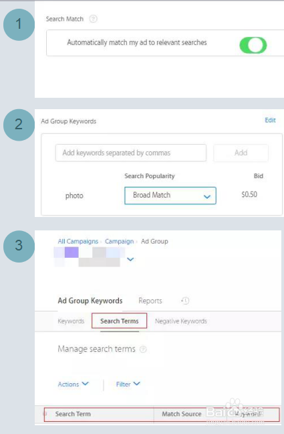Select the Keywords sub-tab
The height and width of the screenshot is (434, 284).
click(x=71, y=321)
